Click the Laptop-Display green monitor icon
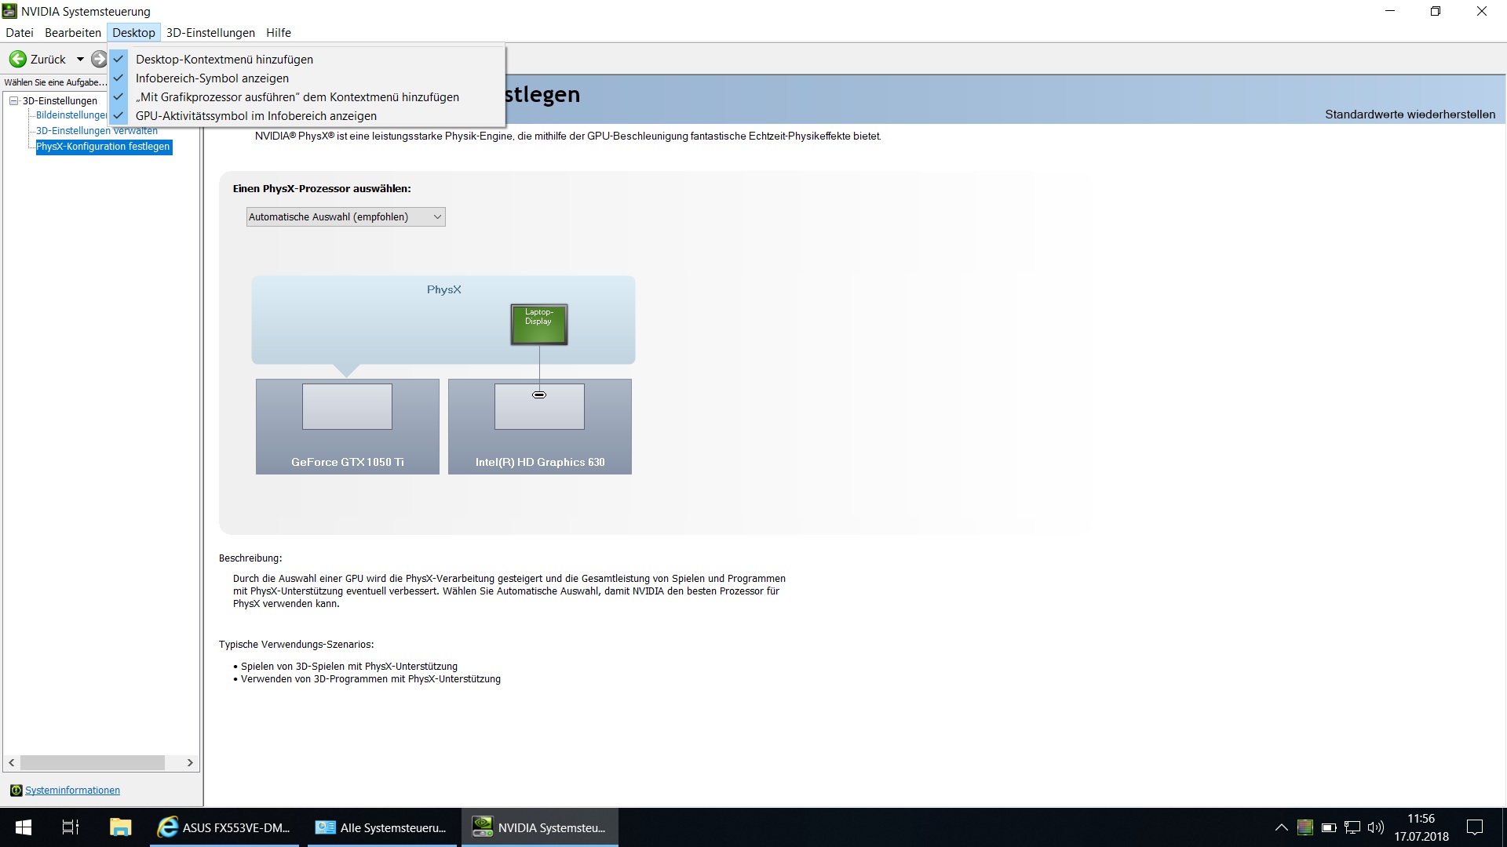1507x847 pixels. click(x=538, y=324)
